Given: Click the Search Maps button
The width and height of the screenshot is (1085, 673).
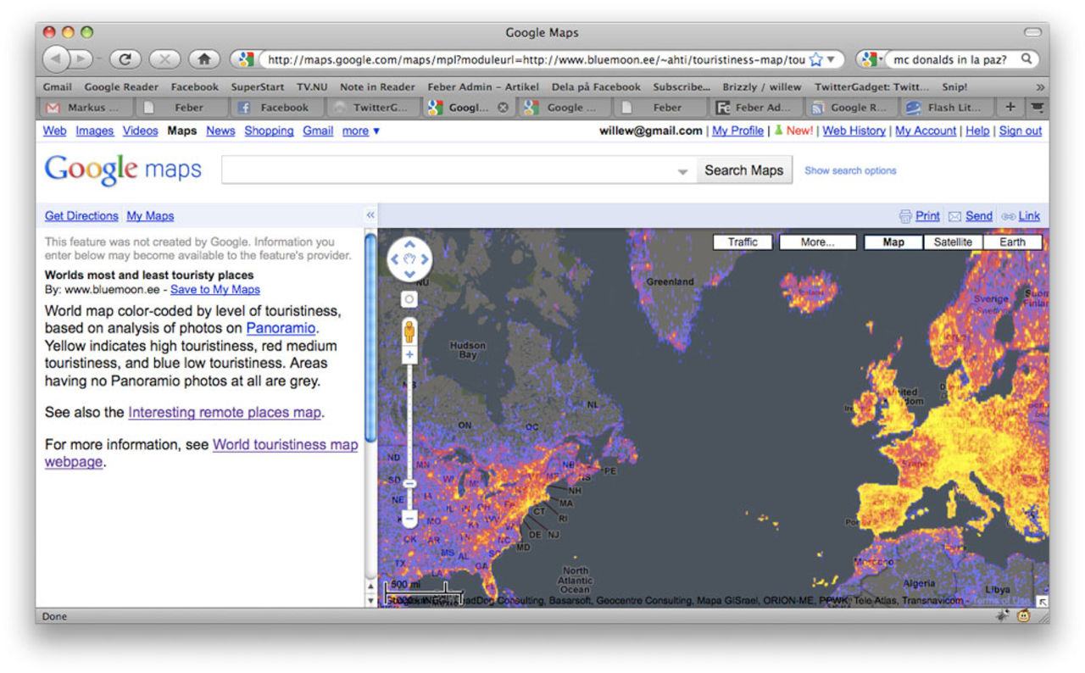Looking at the screenshot, I should (743, 170).
